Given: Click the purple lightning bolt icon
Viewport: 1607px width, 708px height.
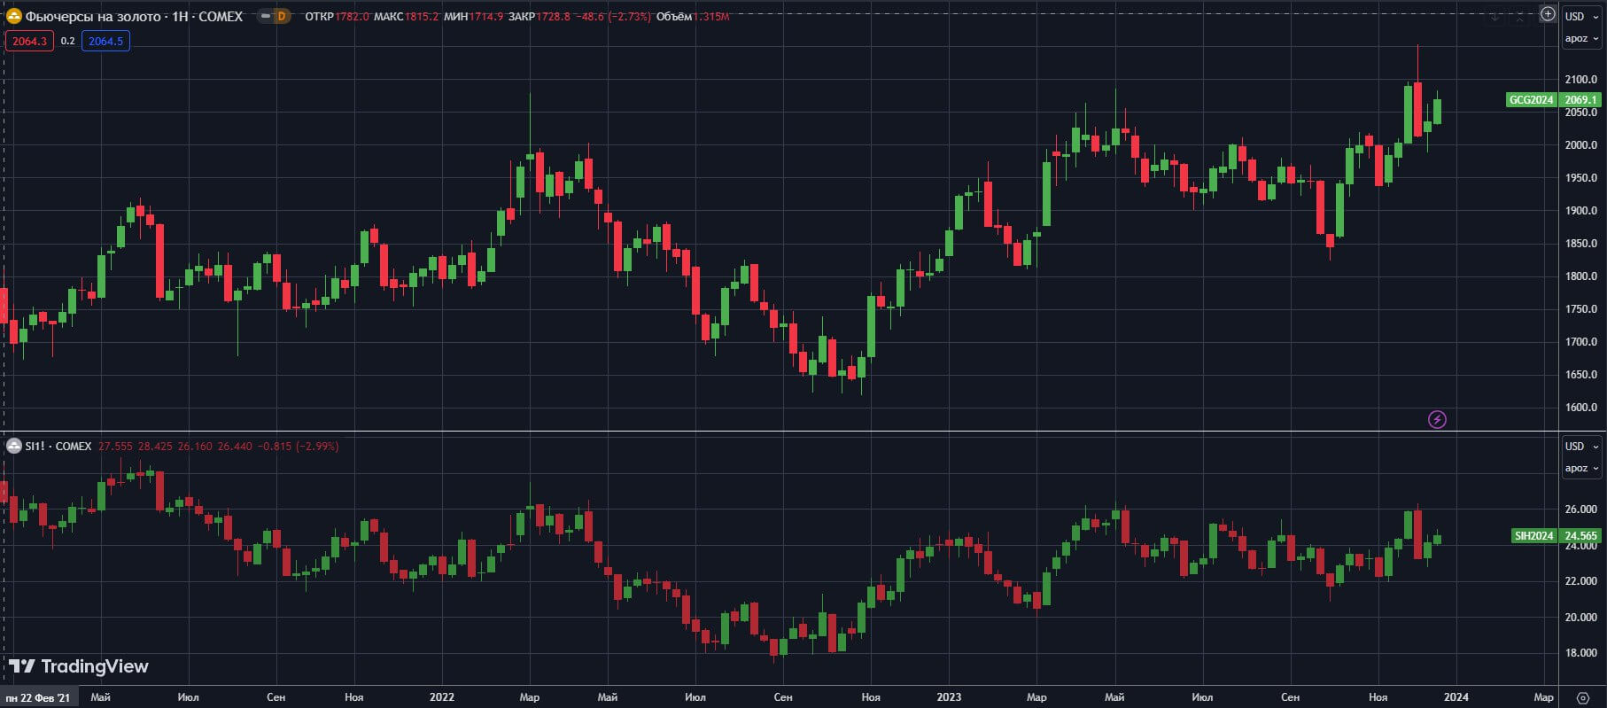Looking at the screenshot, I should [x=1437, y=419].
